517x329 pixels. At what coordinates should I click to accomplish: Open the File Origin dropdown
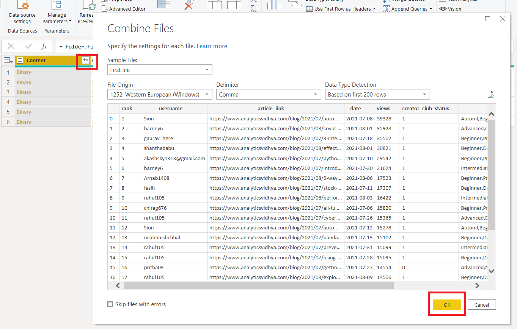(159, 94)
